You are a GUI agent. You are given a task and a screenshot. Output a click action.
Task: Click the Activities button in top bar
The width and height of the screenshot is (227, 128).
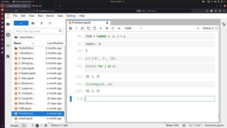[5, 1]
